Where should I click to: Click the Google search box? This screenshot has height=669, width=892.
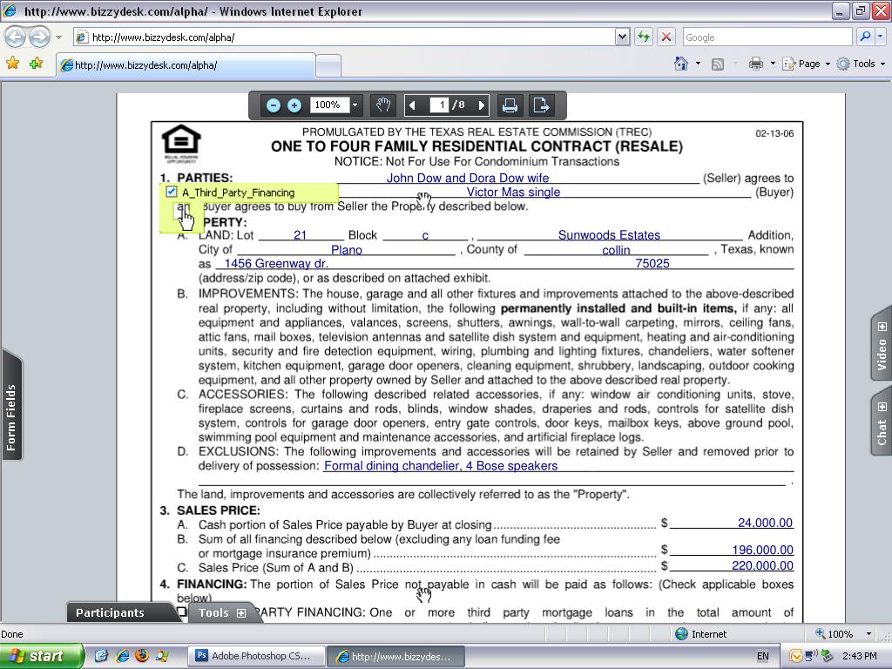[767, 37]
